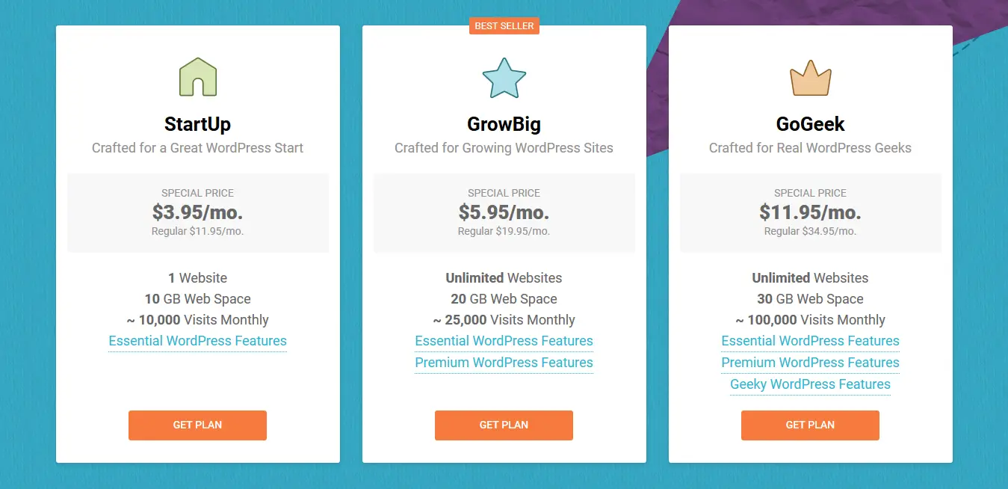Open GoGeek Essential WordPress Features link
1008x489 pixels.
[811, 341]
